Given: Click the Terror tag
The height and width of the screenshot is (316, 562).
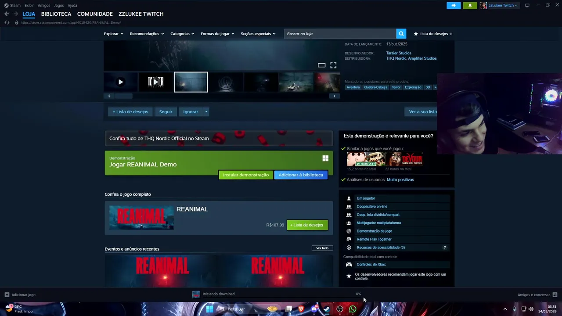Looking at the screenshot, I should 396,87.
